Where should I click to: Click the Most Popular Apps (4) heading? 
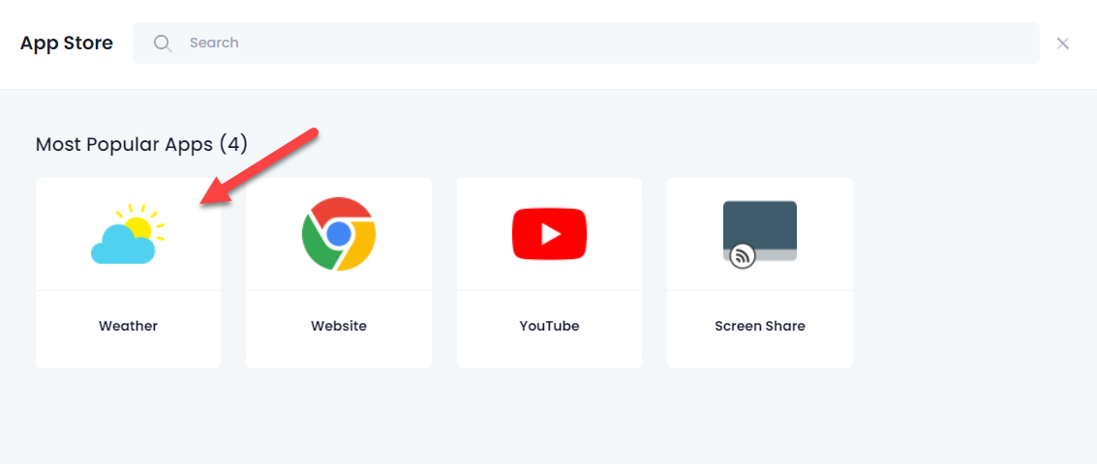[x=141, y=145]
